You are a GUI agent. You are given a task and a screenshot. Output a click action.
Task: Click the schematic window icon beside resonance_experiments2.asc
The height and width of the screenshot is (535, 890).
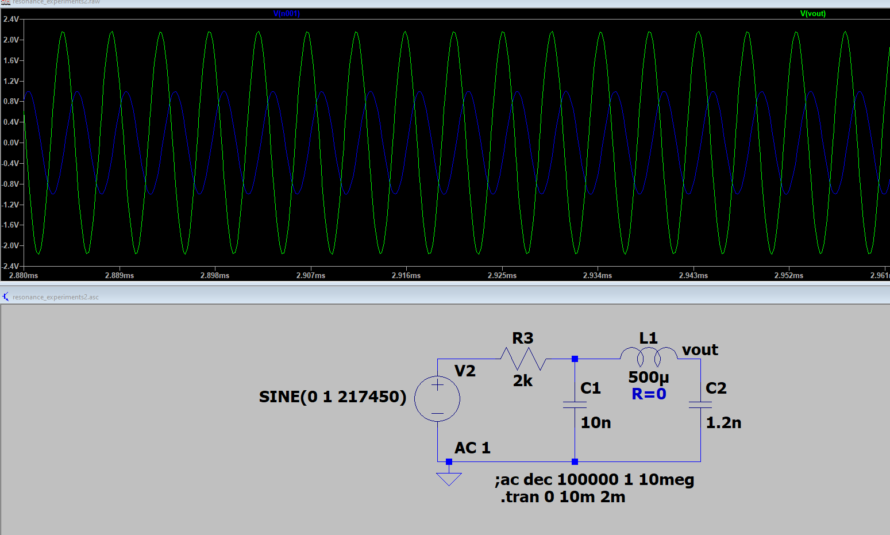coord(5,297)
